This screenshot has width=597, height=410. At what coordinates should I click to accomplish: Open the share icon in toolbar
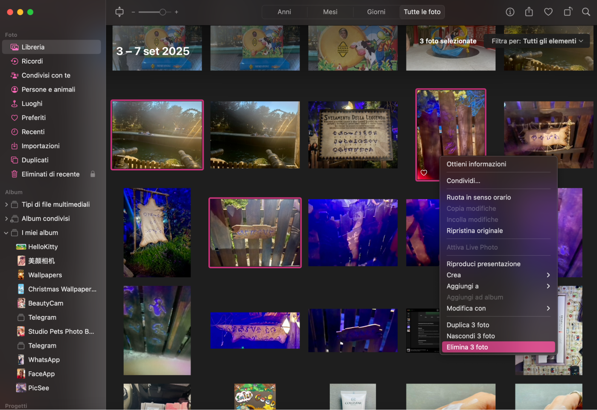tap(529, 12)
